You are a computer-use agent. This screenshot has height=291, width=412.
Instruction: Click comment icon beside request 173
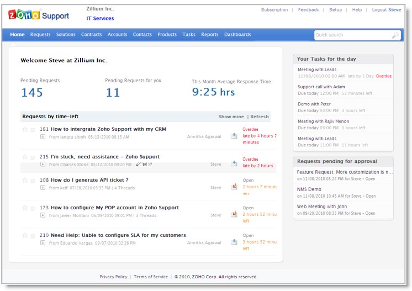point(33,208)
